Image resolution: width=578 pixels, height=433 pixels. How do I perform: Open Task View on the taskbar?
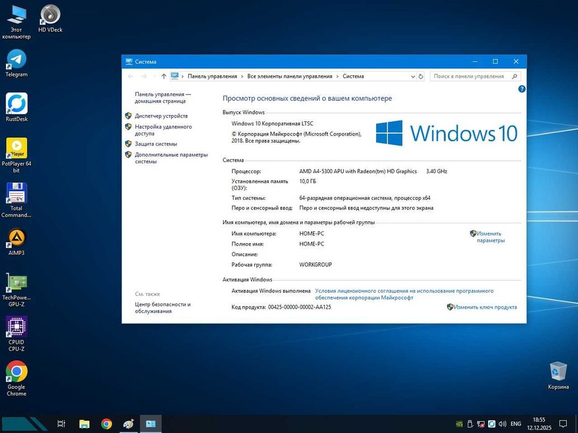coord(61,424)
